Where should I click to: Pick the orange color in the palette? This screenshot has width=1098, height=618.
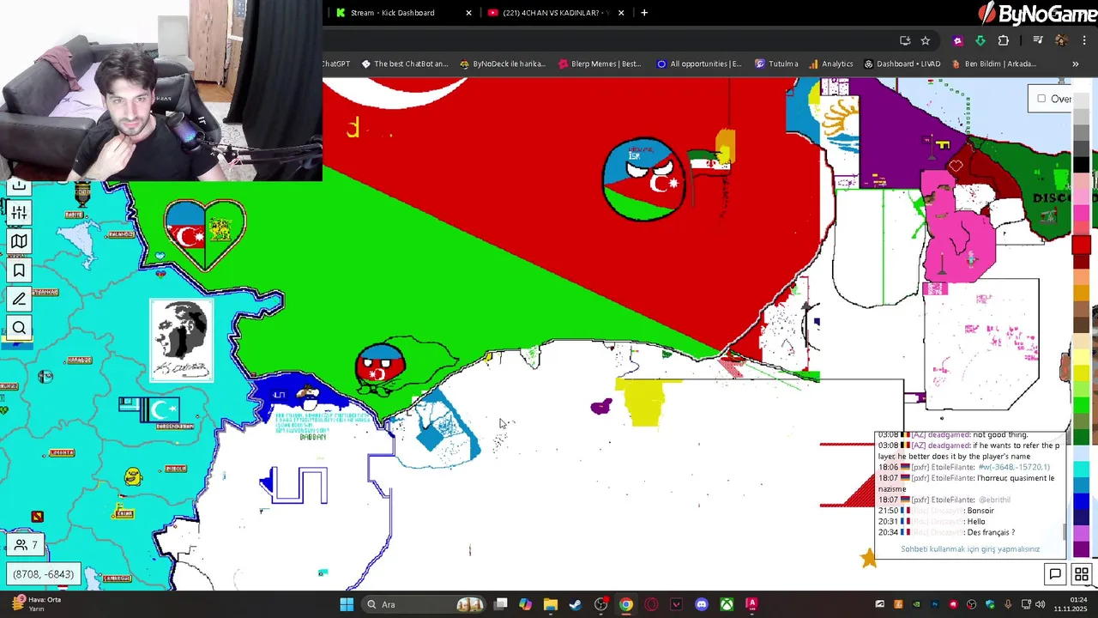pos(1082,294)
